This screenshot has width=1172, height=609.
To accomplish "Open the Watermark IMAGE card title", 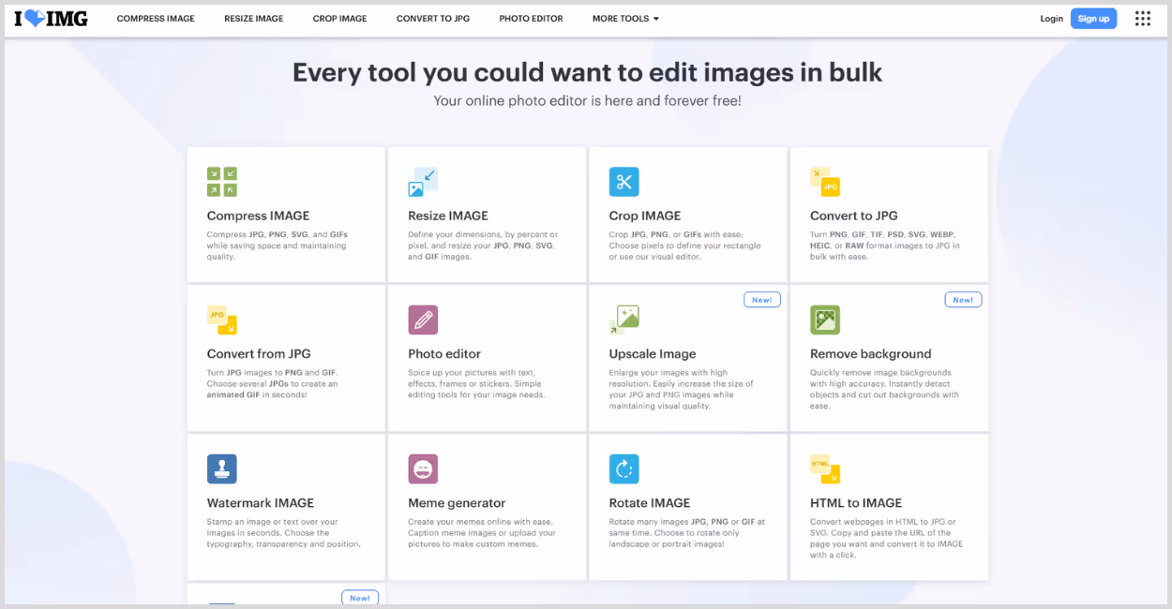I will coord(261,503).
